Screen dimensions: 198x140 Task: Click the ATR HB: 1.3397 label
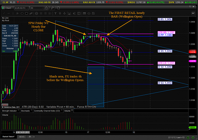coord(166,33)
